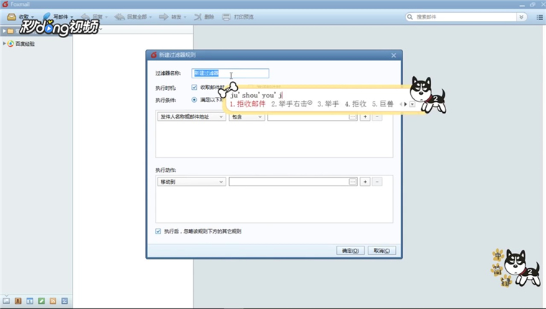This screenshot has height=309, width=546.
Task: Click the 搜索邮件 search box
Action: (x=465, y=17)
